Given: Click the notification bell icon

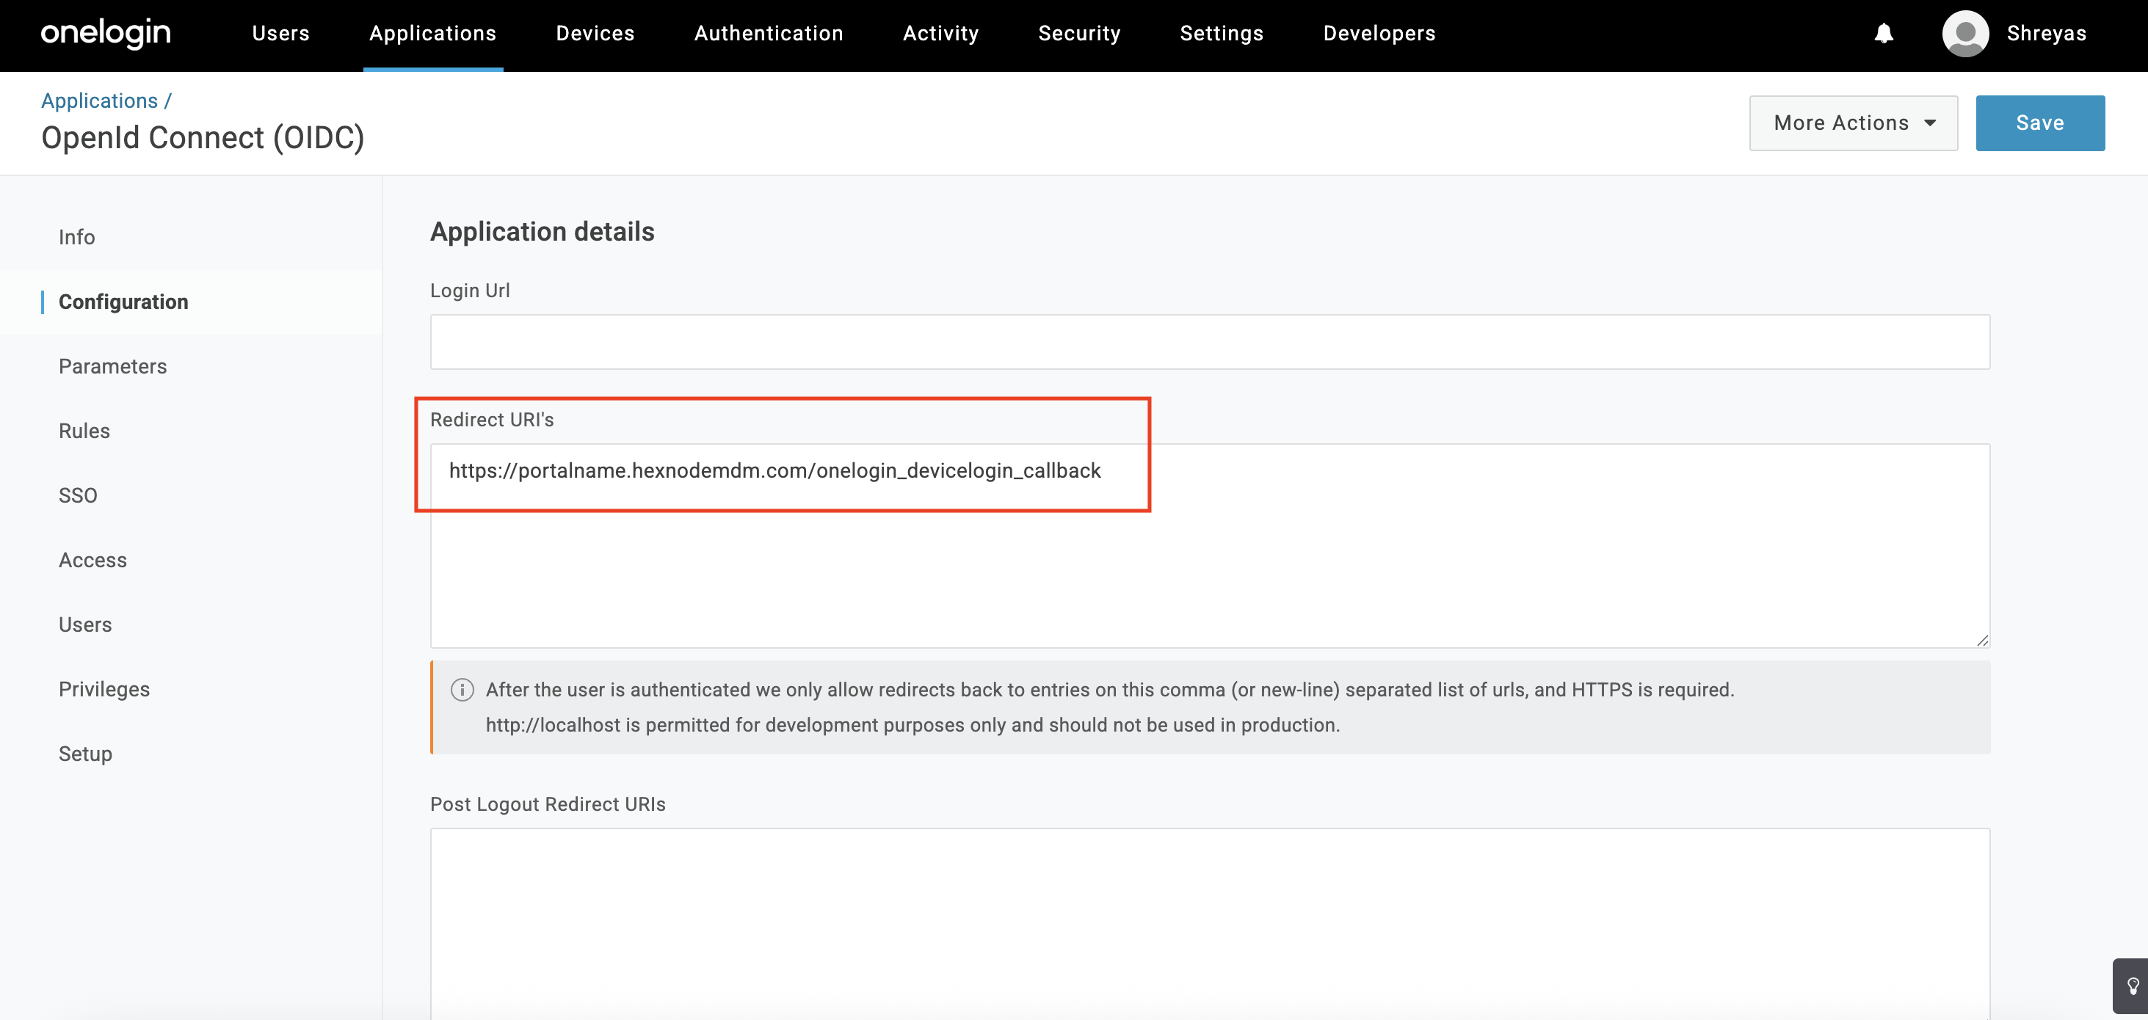Looking at the screenshot, I should [1884, 33].
